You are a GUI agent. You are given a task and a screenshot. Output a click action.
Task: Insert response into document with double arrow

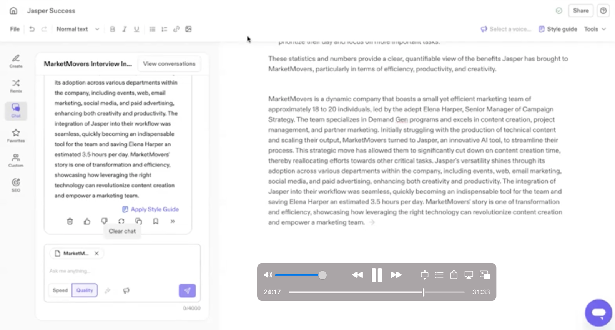pos(173,221)
